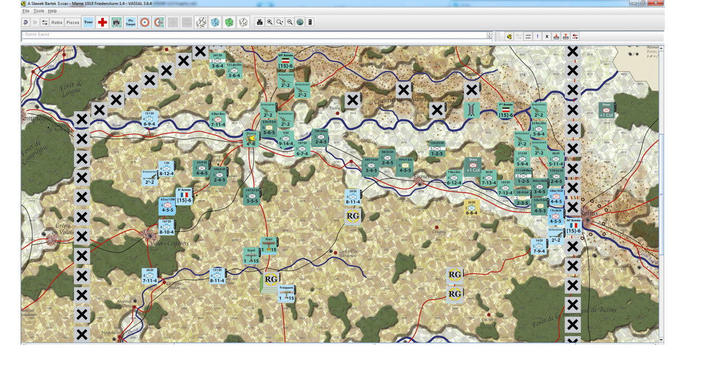Roll the single white die
This screenshot has width=708, height=383.
coord(243,22)
